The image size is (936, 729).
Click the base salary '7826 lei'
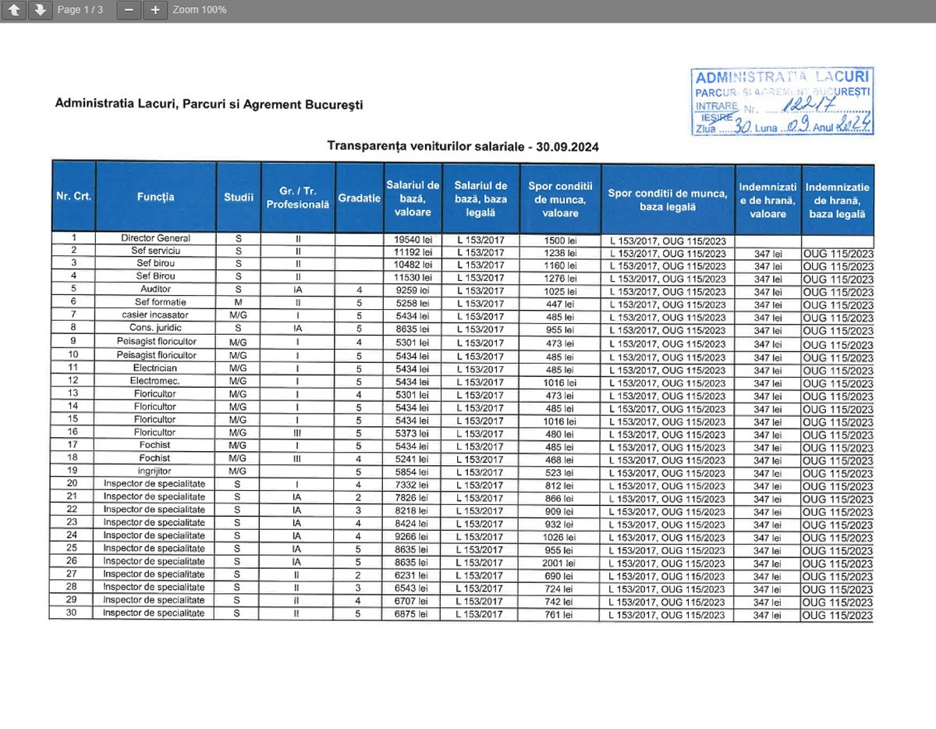click(413, 498)
